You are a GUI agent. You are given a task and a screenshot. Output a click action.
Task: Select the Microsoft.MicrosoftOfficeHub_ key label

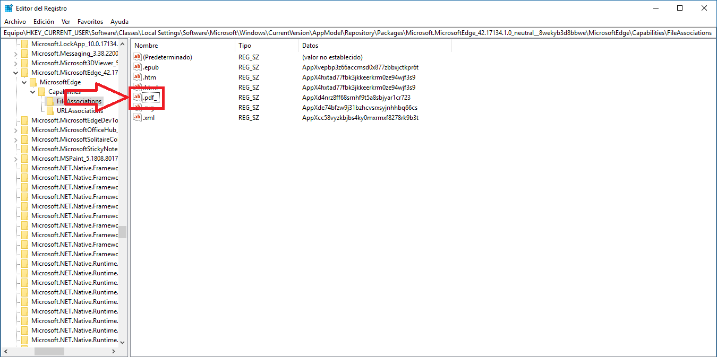(x=74, y=130)
